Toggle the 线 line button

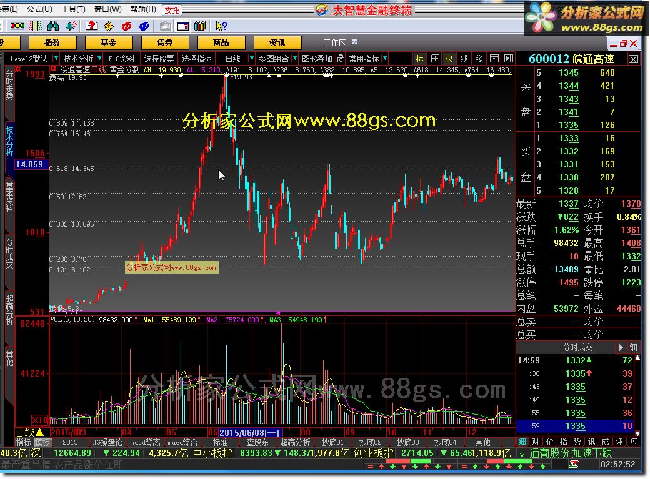(x=464, y=59)
